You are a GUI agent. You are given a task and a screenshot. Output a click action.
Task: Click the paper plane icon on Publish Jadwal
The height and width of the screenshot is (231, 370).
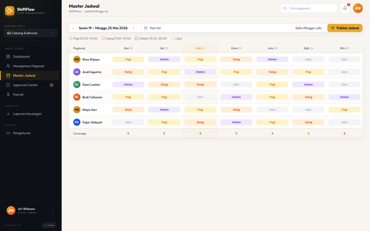332,28
